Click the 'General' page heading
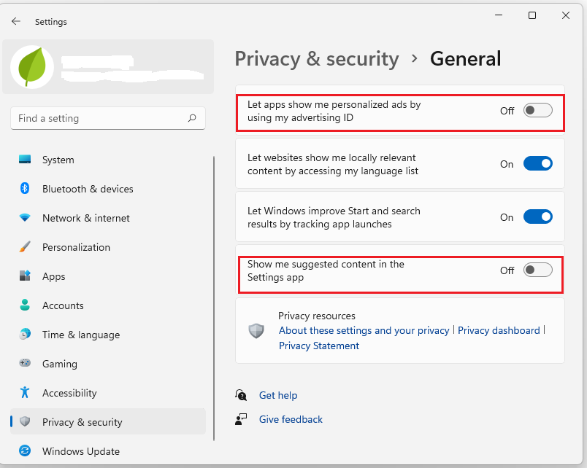 (465, 59)
